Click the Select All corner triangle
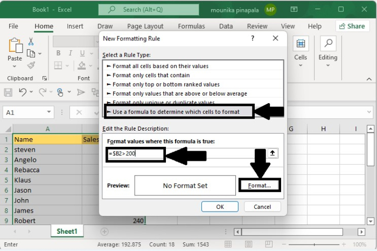Screen dimensions: 377x251 8,129
